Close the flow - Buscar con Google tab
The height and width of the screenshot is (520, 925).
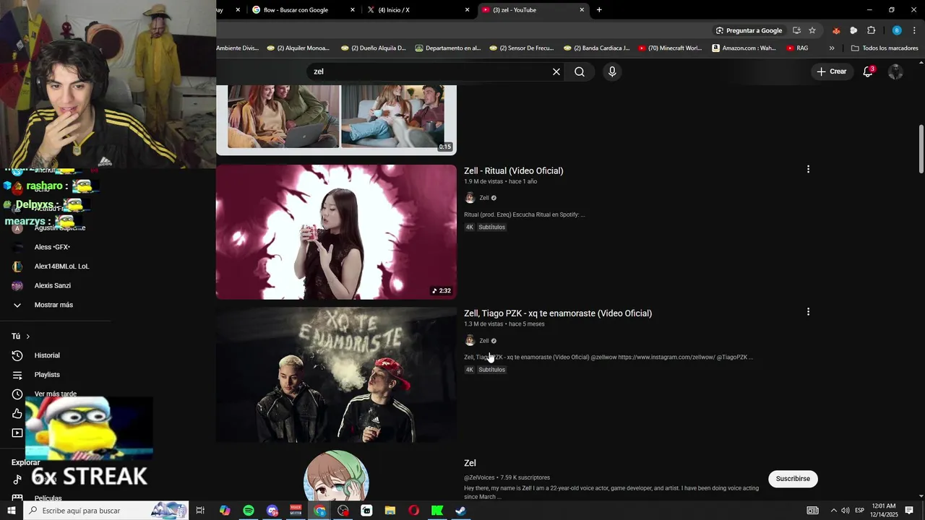[353, 10]
